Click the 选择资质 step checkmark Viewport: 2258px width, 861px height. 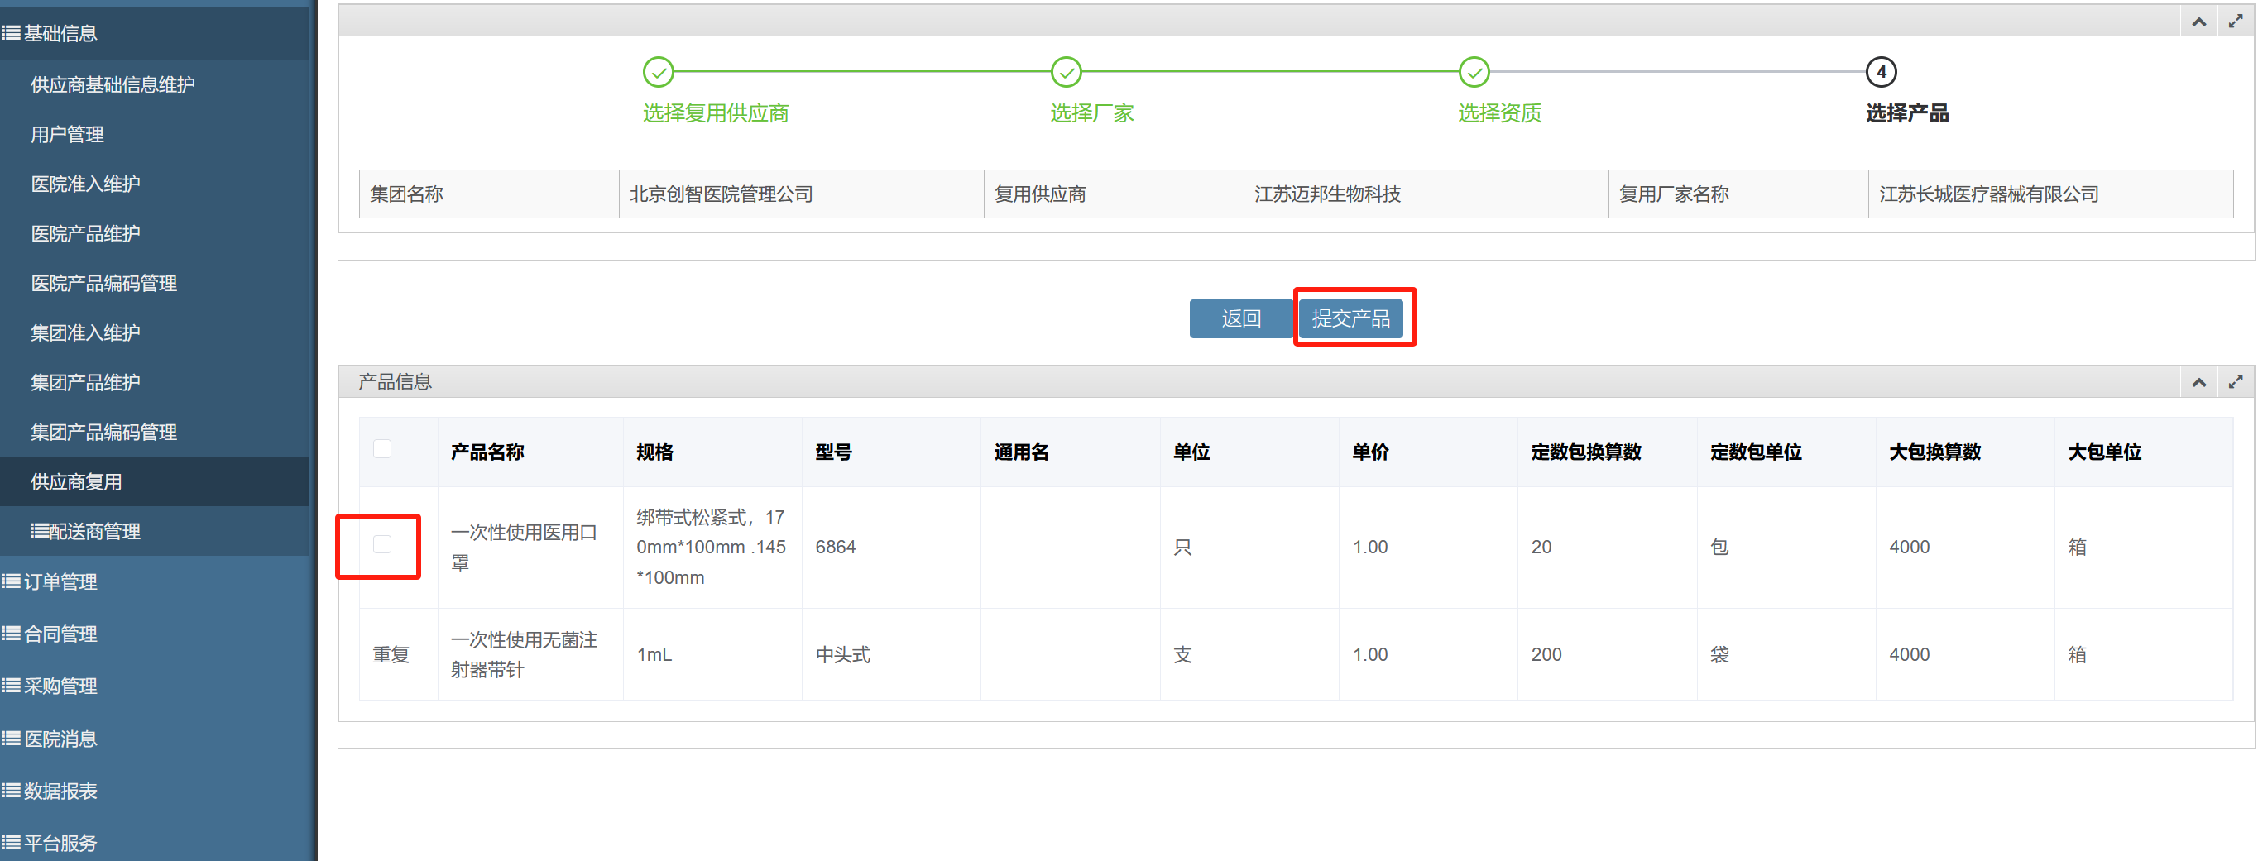pyautogui.click(x=1474, y=72)
